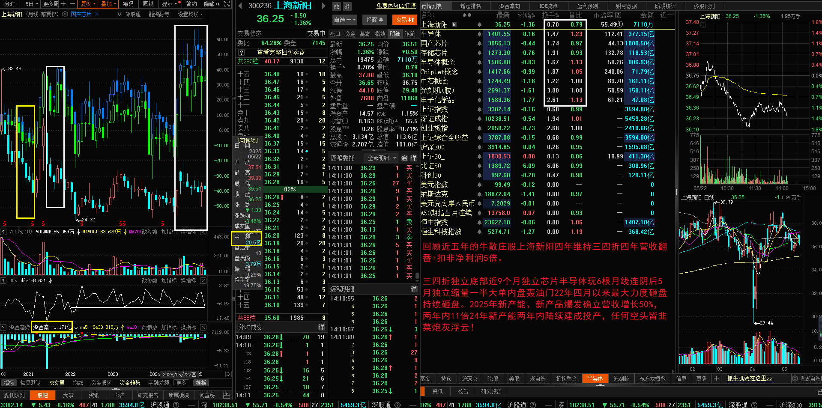Open the 财务数据 tab
This screenshot has width=822, height=408.
[x=626, y=6]
